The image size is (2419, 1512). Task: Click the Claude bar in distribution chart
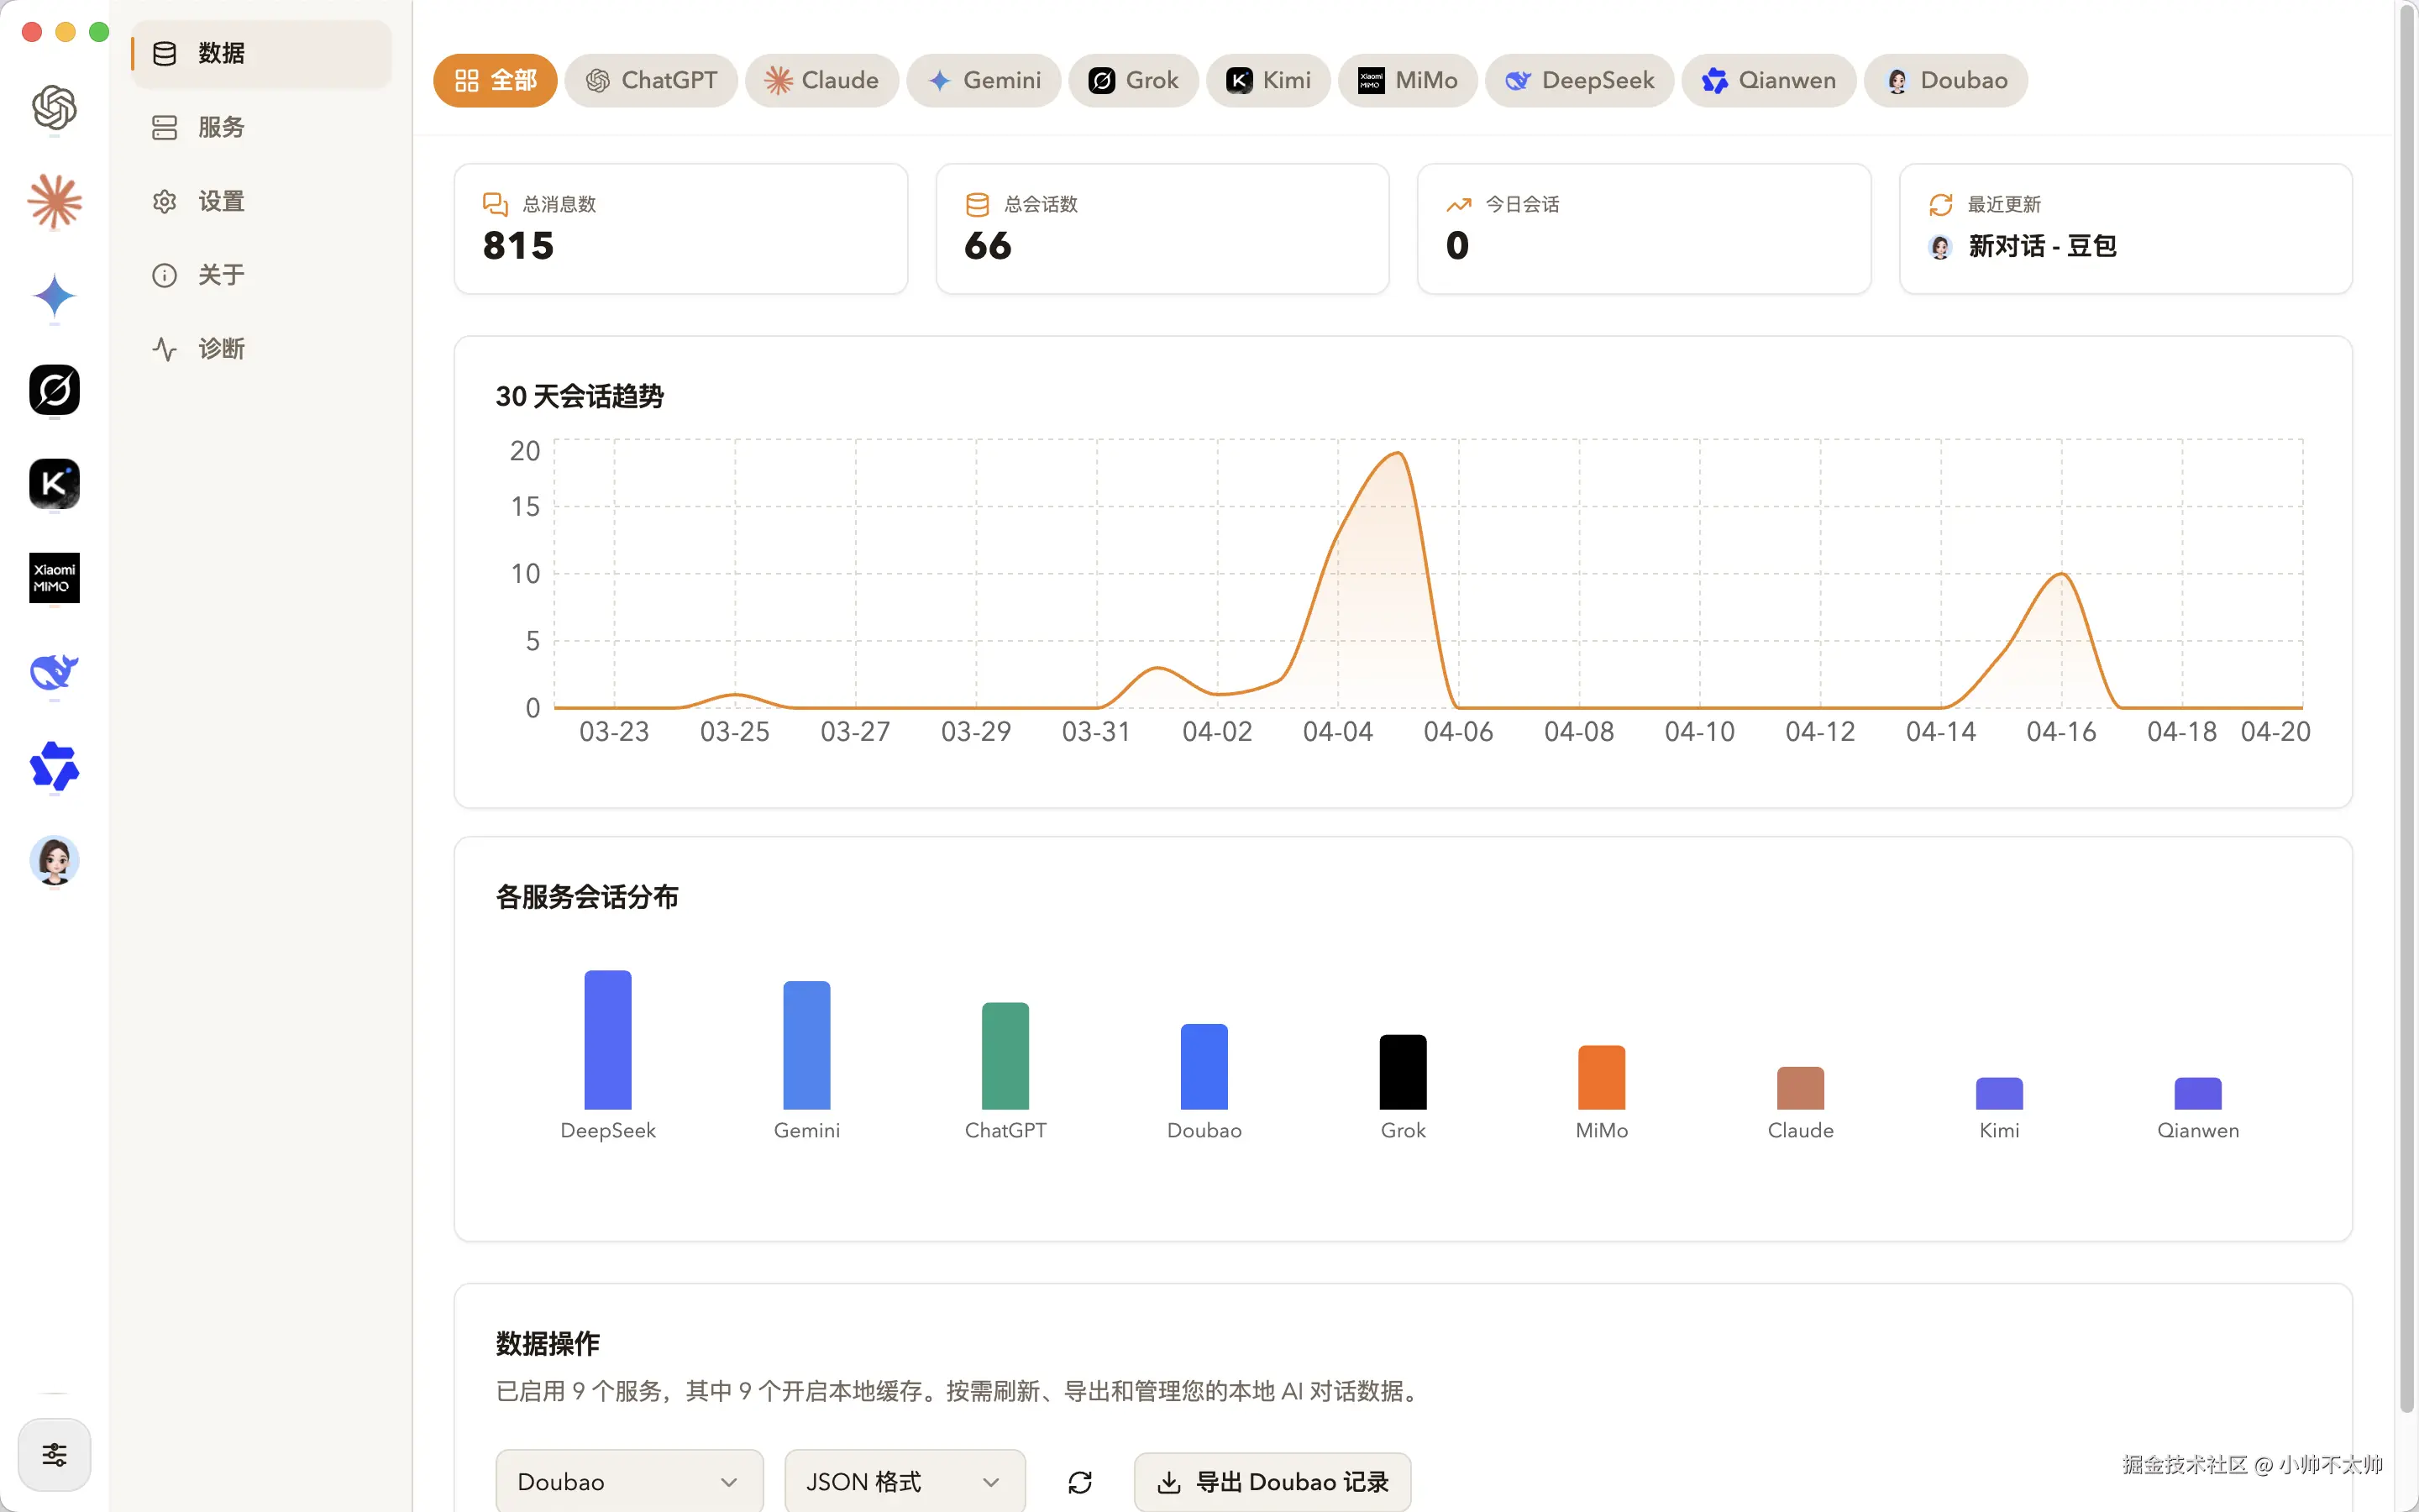point(1800,1089)
